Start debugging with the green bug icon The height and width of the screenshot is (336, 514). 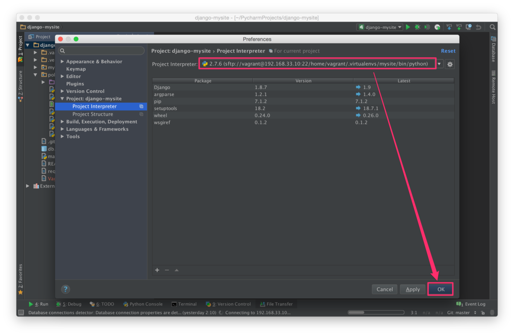pos(417,27)
